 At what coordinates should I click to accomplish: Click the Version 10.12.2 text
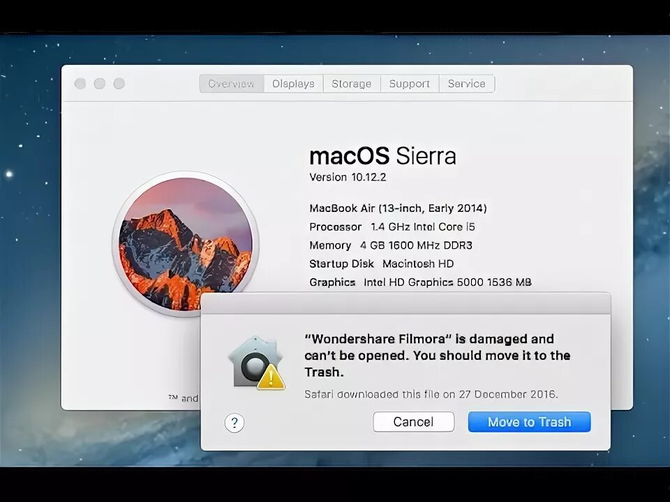click(348, 177)
